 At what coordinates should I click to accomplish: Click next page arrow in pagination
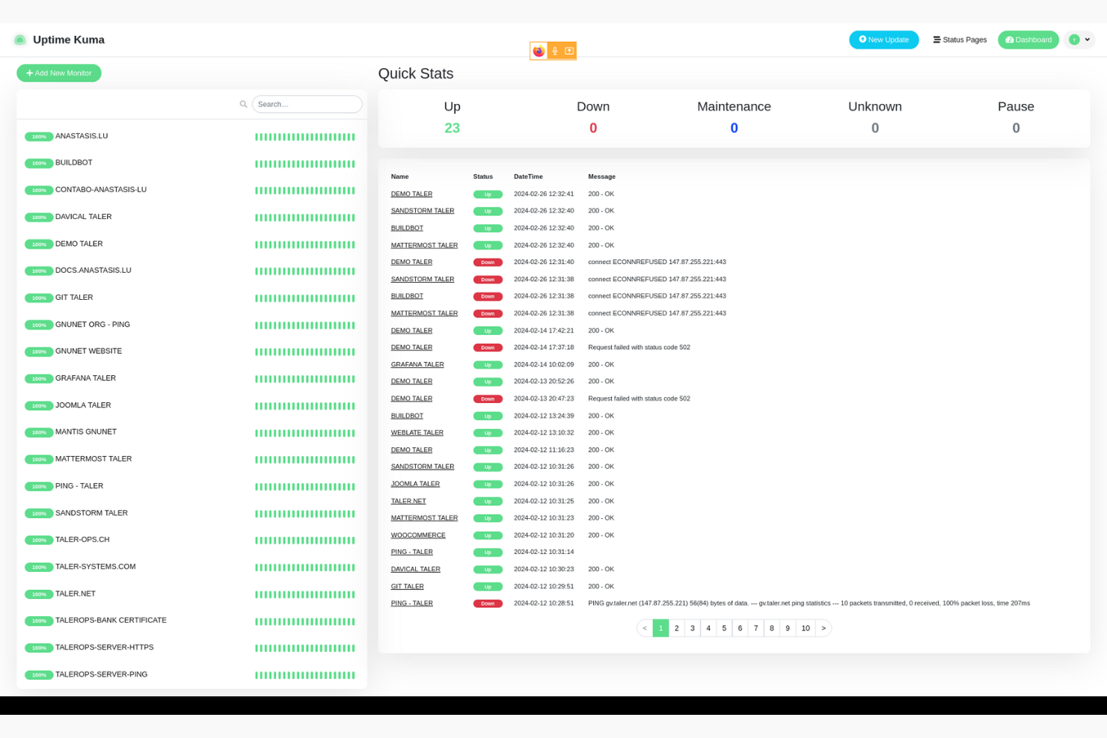tap(824, 628)
